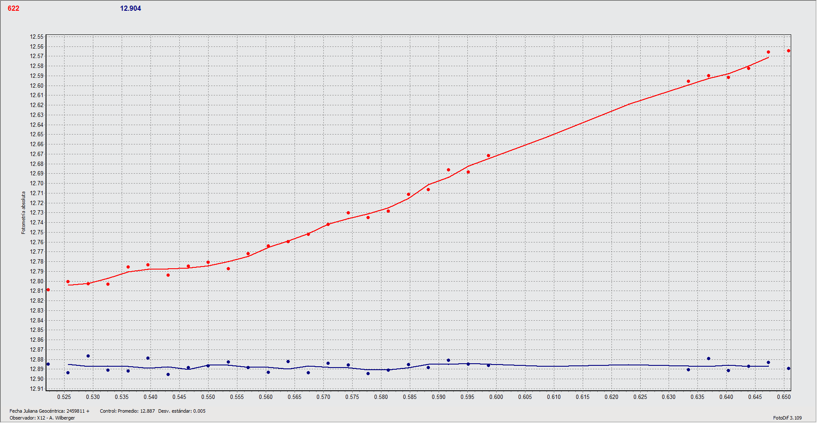Click the 12.91 y-axis tick label
Viewport: 817px width, 423px height.
pyautogui.click(x=37, y=389)
